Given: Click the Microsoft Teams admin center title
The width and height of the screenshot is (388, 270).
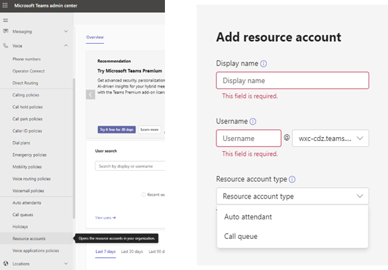Looking at the screenshot, I should (x=46, y=5).
